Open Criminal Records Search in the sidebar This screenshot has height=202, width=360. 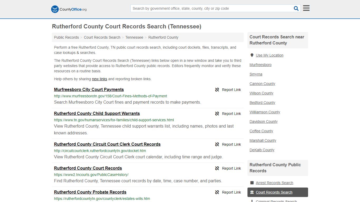(x=276, y=201)
